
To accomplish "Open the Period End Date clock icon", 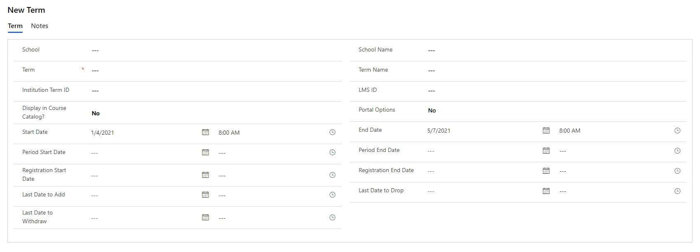I will pyautogui.click(x=677, y=151).
